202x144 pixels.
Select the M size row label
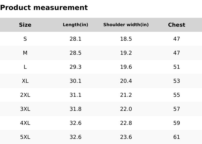pyautogui.click(x=25, y=53)
